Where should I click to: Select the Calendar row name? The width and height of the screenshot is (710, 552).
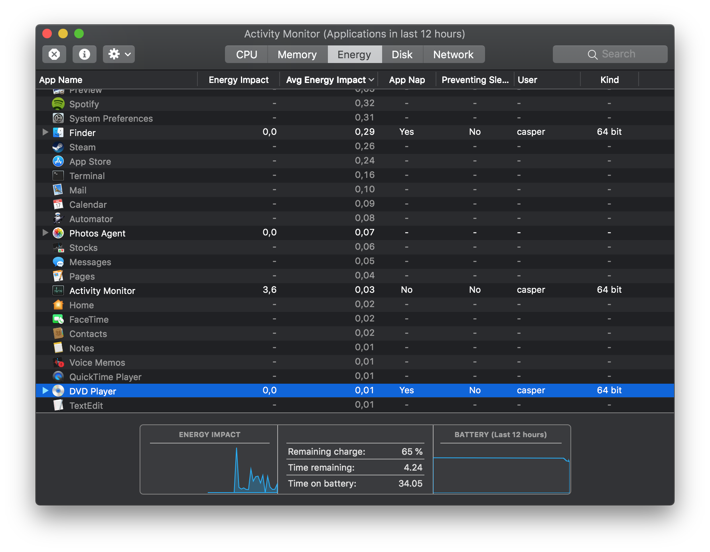click(88, 205)
